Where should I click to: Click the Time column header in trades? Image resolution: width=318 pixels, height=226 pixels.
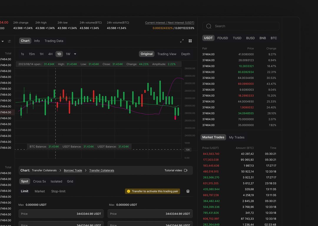273,148
